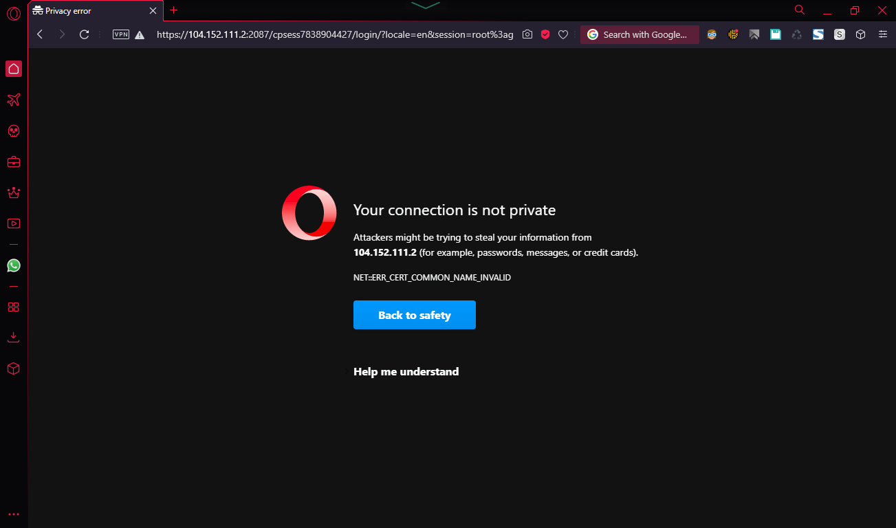The width and height of the screenshot is (896, 528).
Task: Open the Easy setup sliders icon
Action: click(882, 34)
